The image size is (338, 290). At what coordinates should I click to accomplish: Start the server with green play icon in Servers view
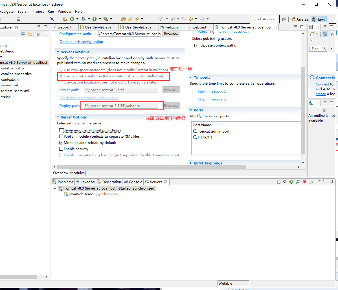291,182
